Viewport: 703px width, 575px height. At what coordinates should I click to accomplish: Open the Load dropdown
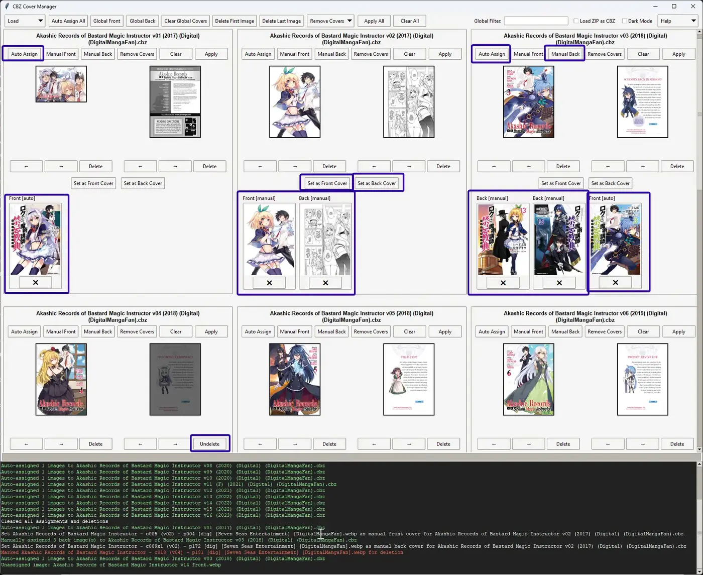coord(25,21)
